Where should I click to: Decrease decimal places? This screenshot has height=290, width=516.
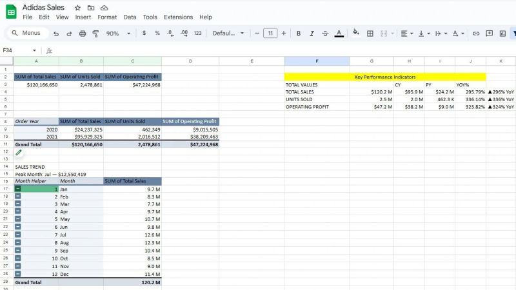(170, 34)
